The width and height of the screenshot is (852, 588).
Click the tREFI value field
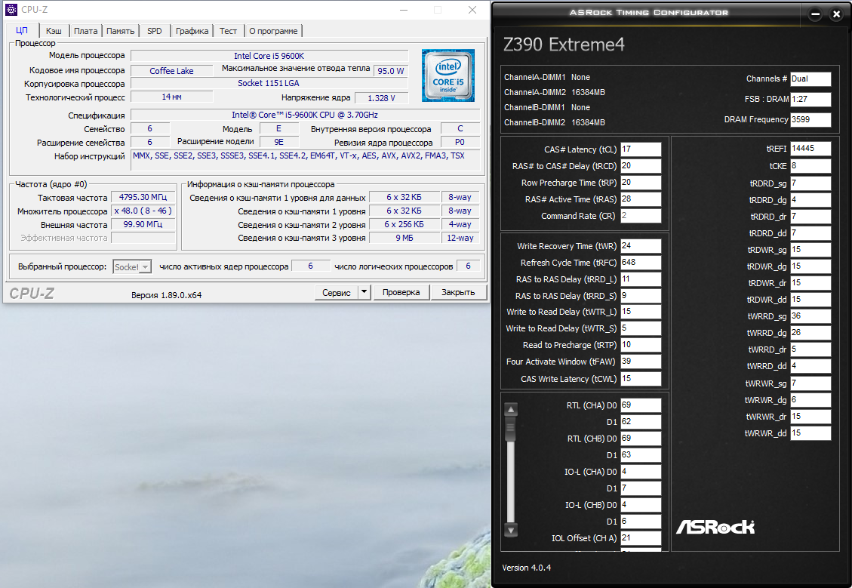(810, 149)
